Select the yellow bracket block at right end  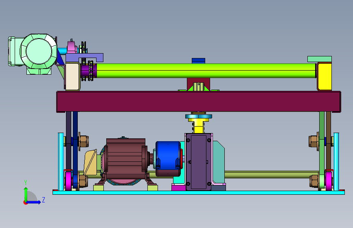pyautogui.click(x=324, y=77)
